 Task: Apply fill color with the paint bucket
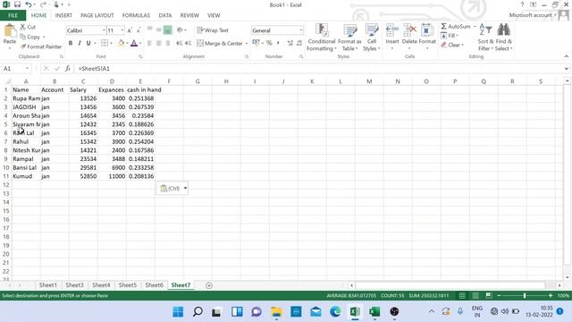point(122,43)
